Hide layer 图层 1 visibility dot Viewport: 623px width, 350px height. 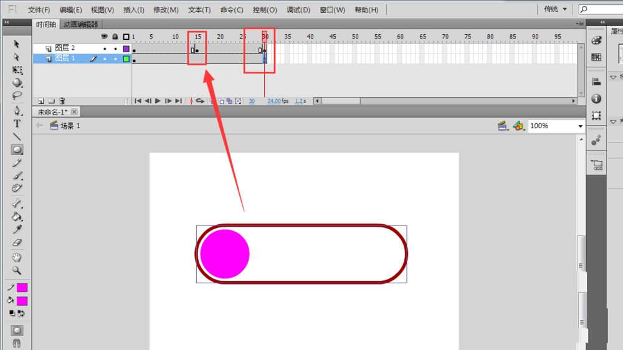[105, 59]
